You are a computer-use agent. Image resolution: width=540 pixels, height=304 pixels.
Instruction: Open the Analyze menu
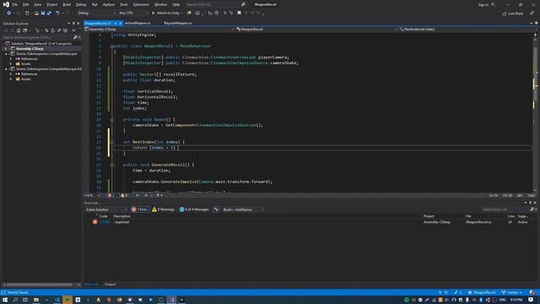click(109, 4)
